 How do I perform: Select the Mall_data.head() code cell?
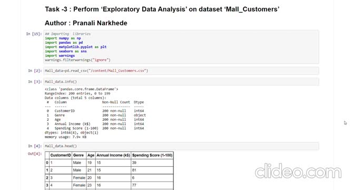tap(181, 146)
